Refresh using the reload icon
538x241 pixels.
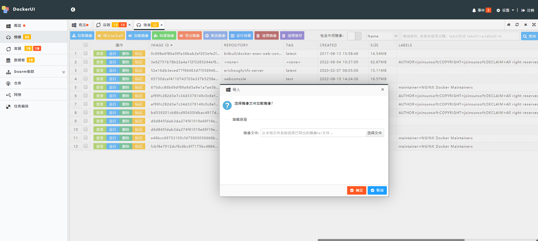[x=517, y=25]
